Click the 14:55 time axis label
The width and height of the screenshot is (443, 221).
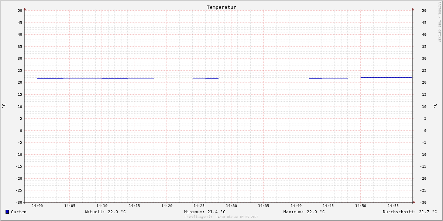(393, 206)
